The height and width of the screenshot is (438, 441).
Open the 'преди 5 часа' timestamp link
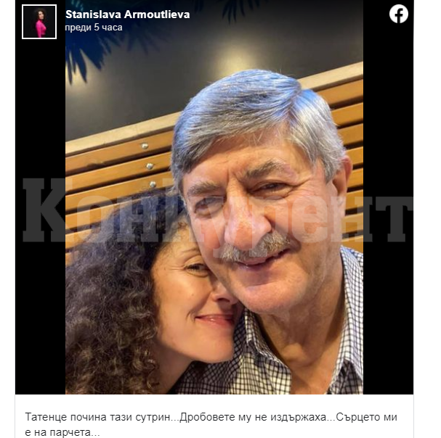(x=94, y=28)
